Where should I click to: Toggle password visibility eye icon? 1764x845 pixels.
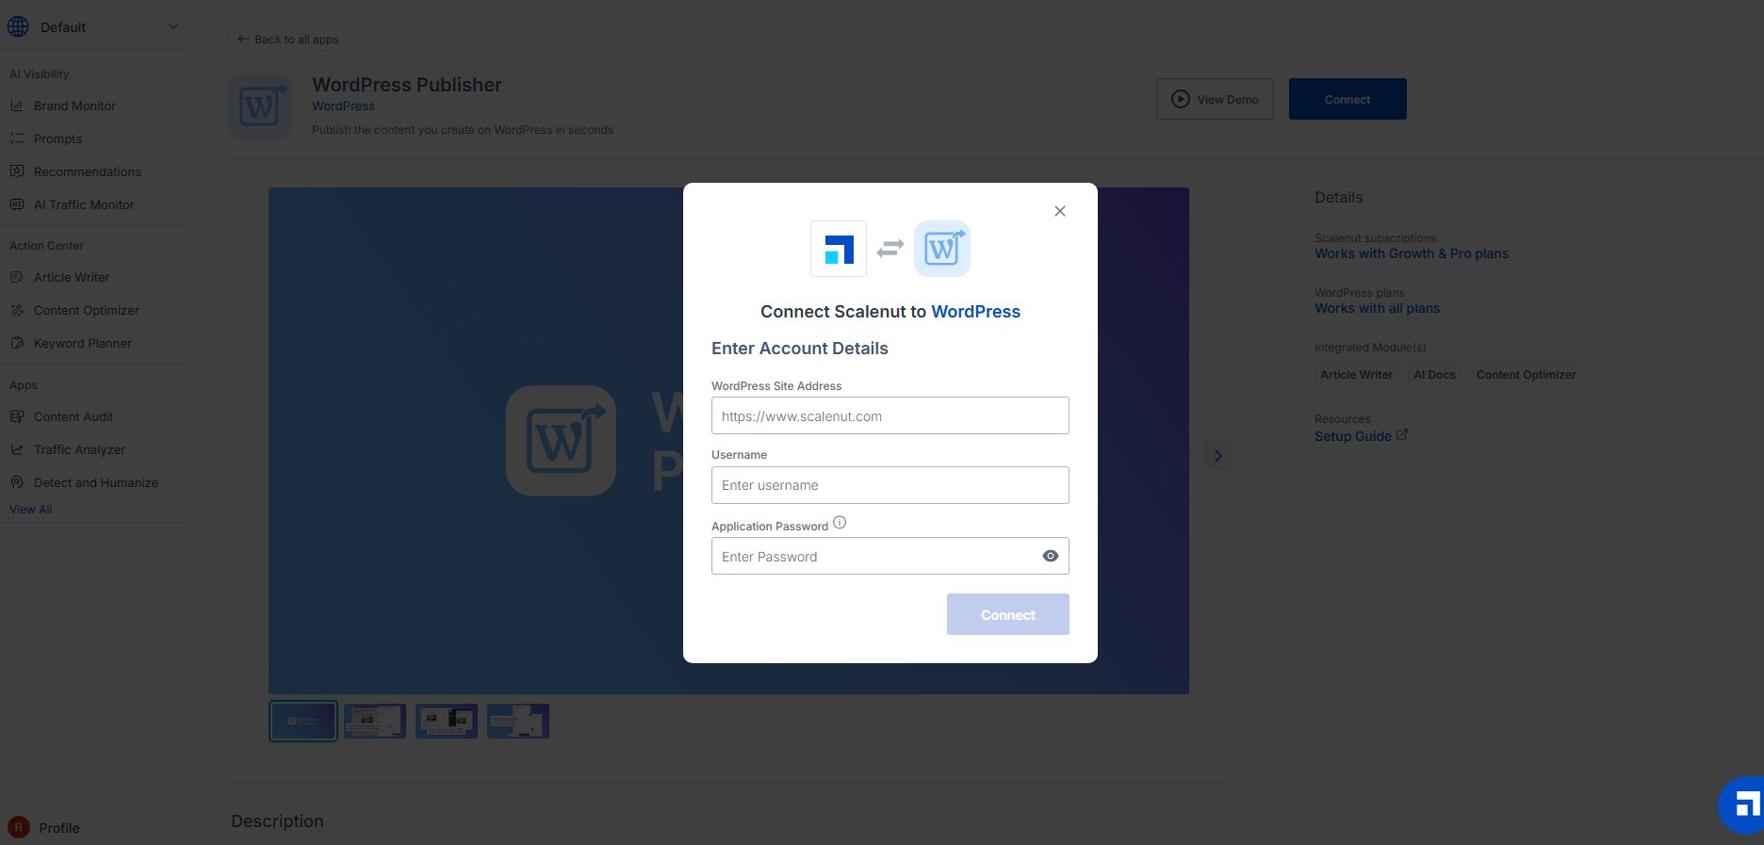1050,556
